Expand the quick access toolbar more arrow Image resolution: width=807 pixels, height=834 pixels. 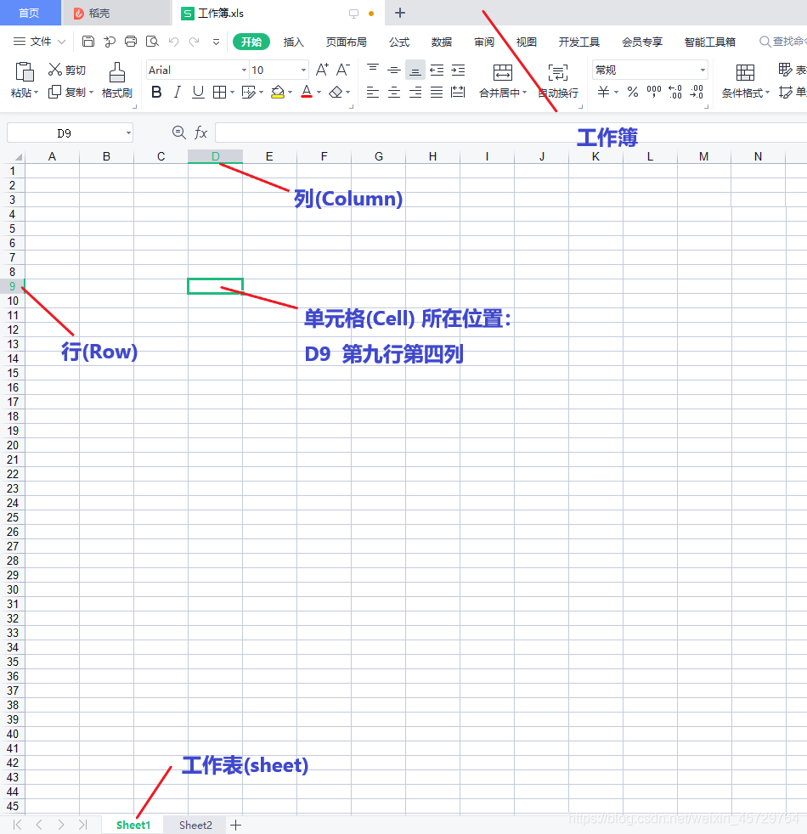pos(216,42)
